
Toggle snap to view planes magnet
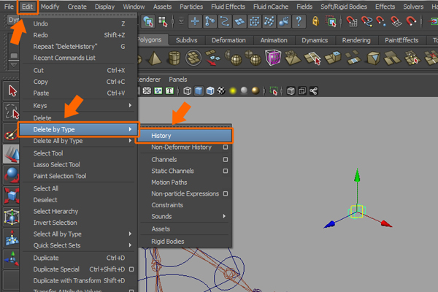396,21
